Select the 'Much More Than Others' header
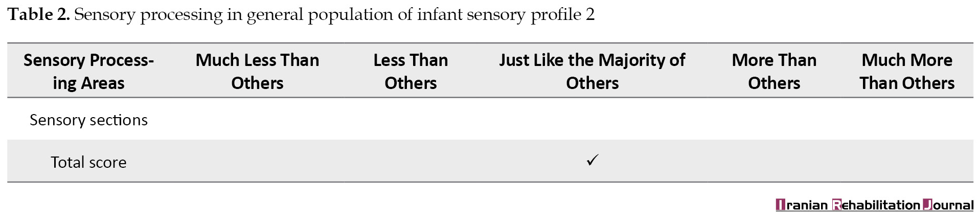 [x=907, y=71]
